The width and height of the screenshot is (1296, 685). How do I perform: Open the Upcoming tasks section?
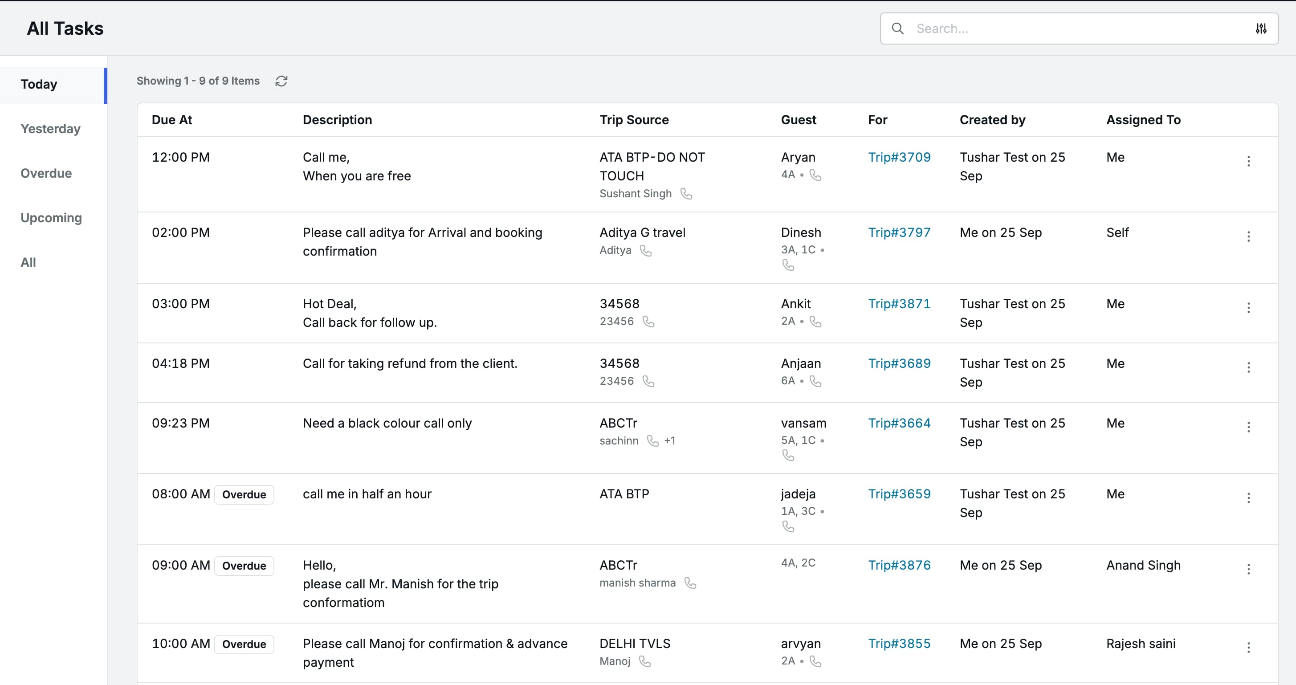pyautogui.click(x=51, y=218)
